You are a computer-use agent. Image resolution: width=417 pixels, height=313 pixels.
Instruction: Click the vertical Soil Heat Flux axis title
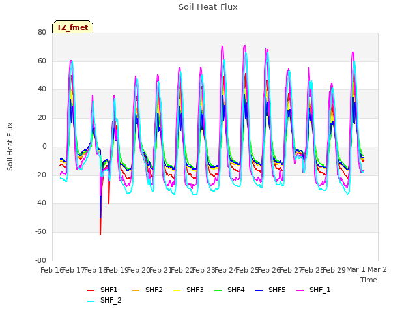coord(10,146)
